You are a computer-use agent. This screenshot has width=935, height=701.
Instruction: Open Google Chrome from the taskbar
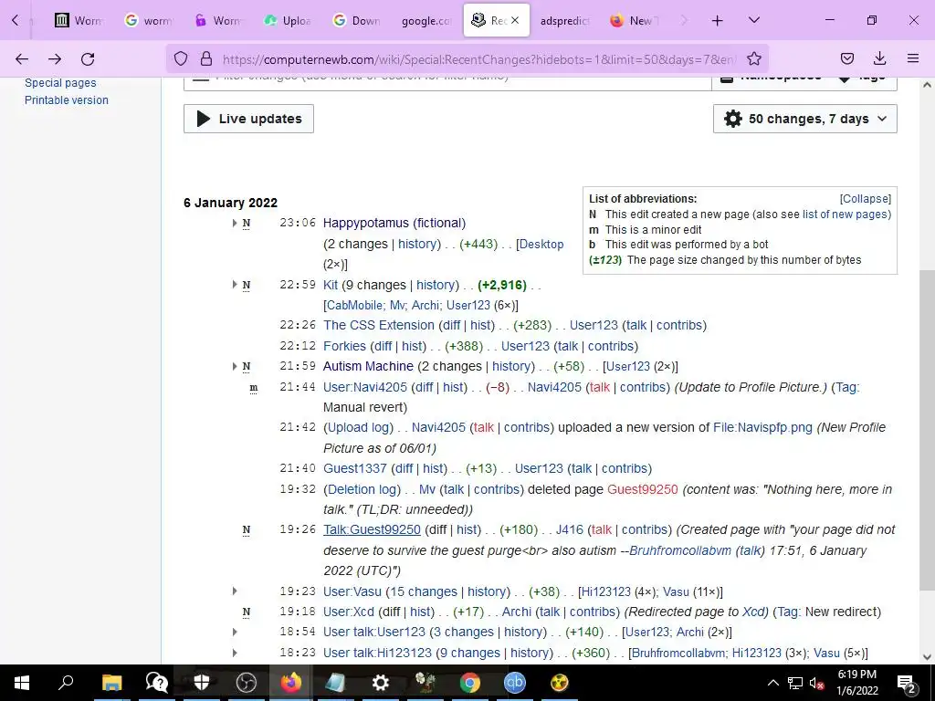[470, 683]
